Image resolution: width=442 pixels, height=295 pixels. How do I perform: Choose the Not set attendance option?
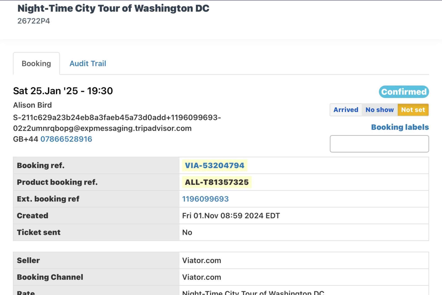[413, 110]
